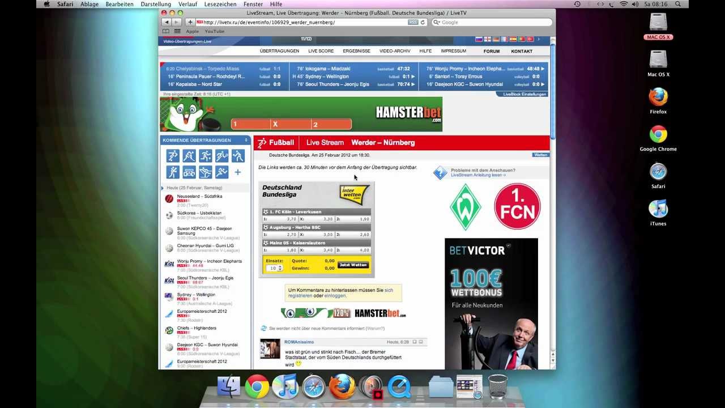Screen dimensions: 725x408
Task: Select the Spanish flag language icon
Action: pyautogui.click(x=513, y=39)
